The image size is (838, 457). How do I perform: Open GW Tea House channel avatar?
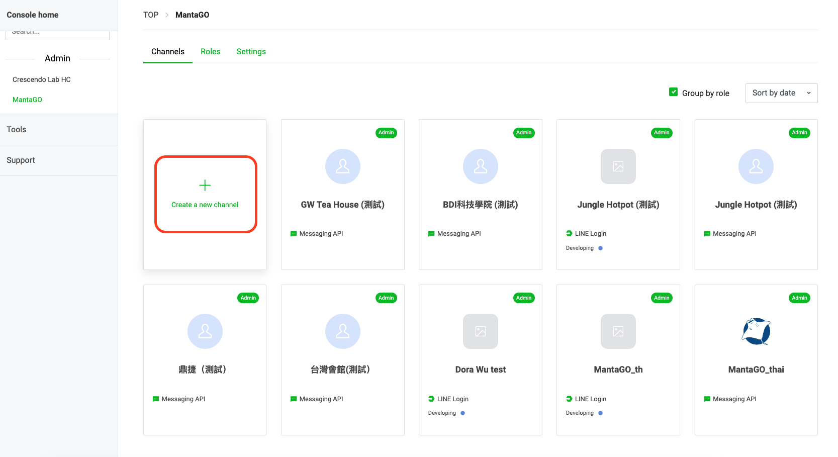[x=342, y=166]
